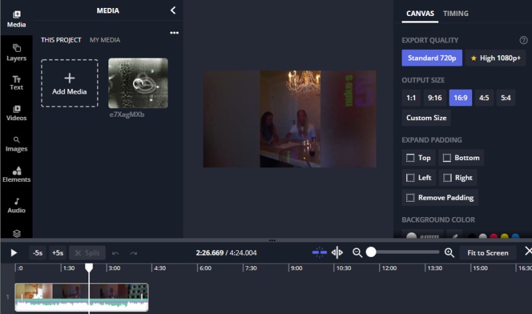Click the split-at-playhead mirror icon
The width and height of the screenshot is (532, 314).
[x=337, y=252]
